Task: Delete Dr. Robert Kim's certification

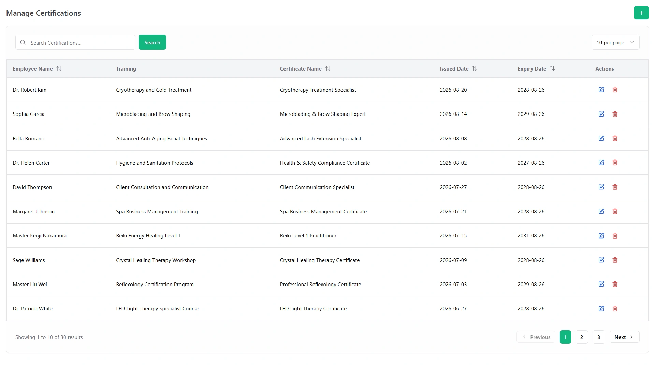Action: point(615,90)
